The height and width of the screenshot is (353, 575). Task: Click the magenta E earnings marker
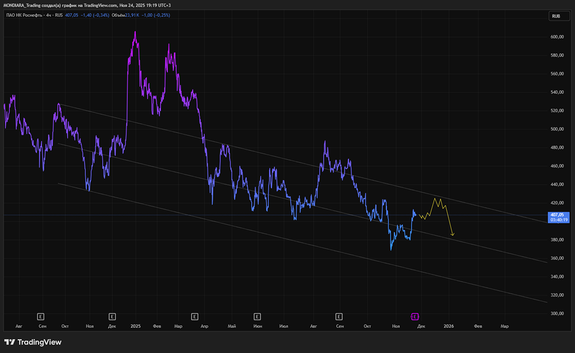(415, 316)
